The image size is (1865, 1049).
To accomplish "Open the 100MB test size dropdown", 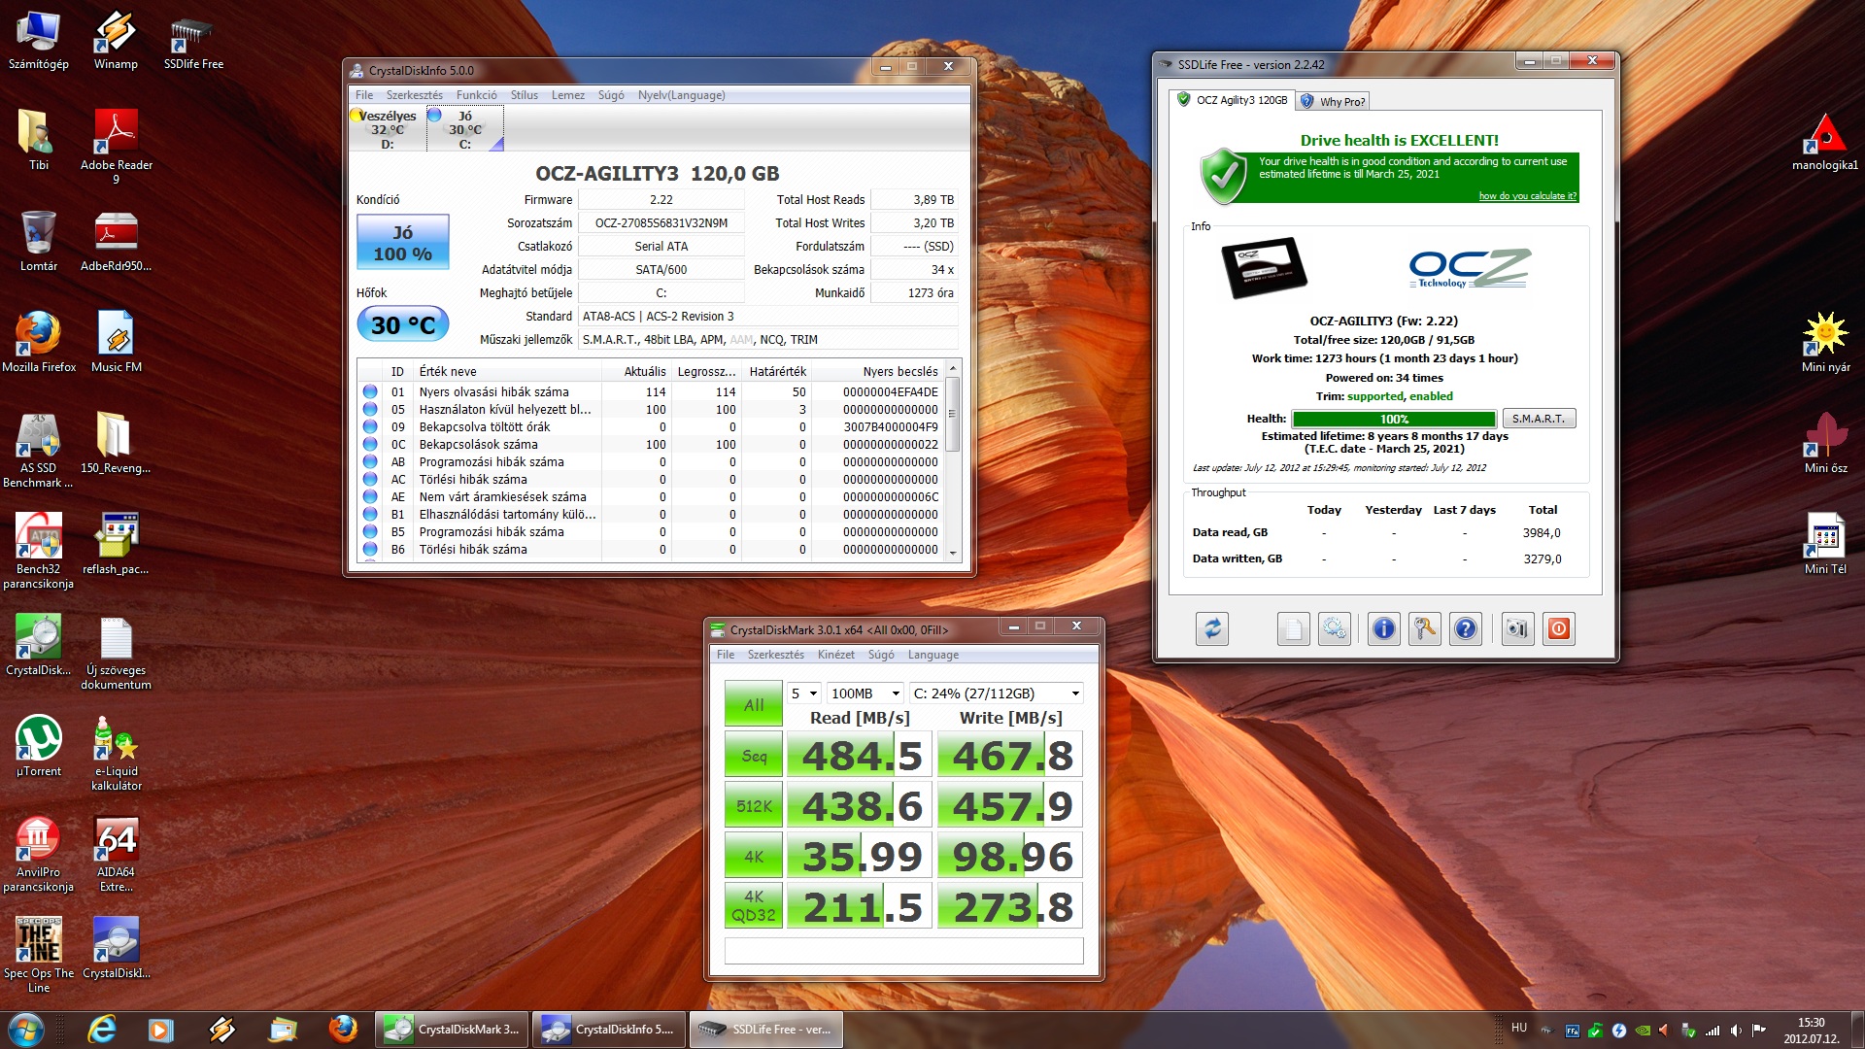I will coord(865,694).
